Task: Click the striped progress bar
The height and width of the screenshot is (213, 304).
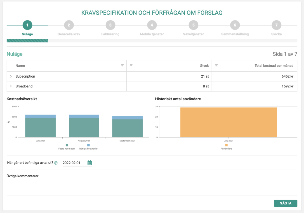Action: pos(27,40)
